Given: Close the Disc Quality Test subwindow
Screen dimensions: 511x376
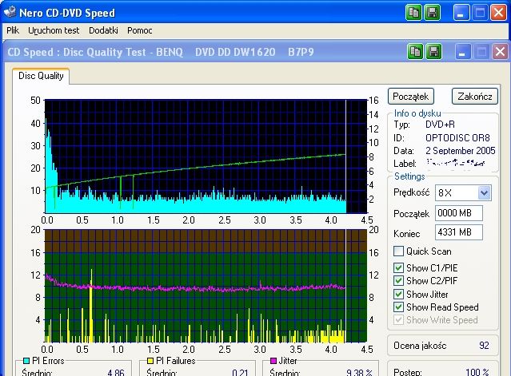Looking at the screenshot, I should point(501,52).
